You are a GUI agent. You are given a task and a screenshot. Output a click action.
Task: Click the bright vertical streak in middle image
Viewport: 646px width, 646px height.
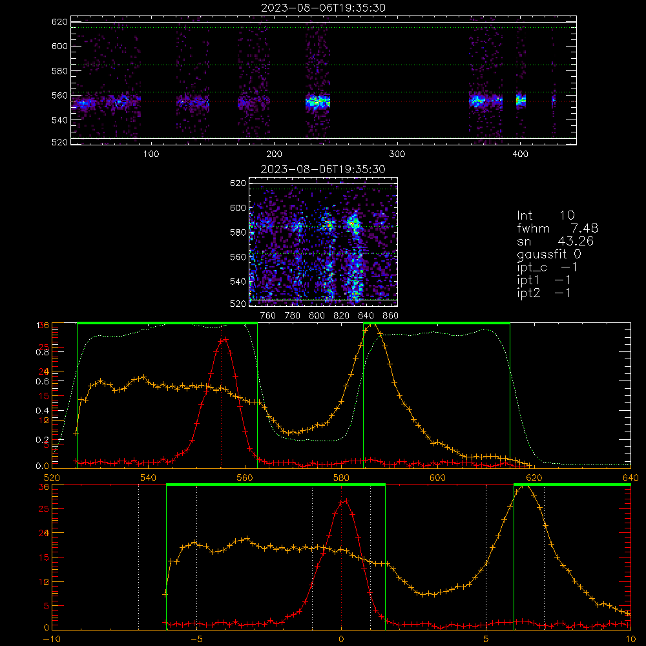tap(354, 255)
